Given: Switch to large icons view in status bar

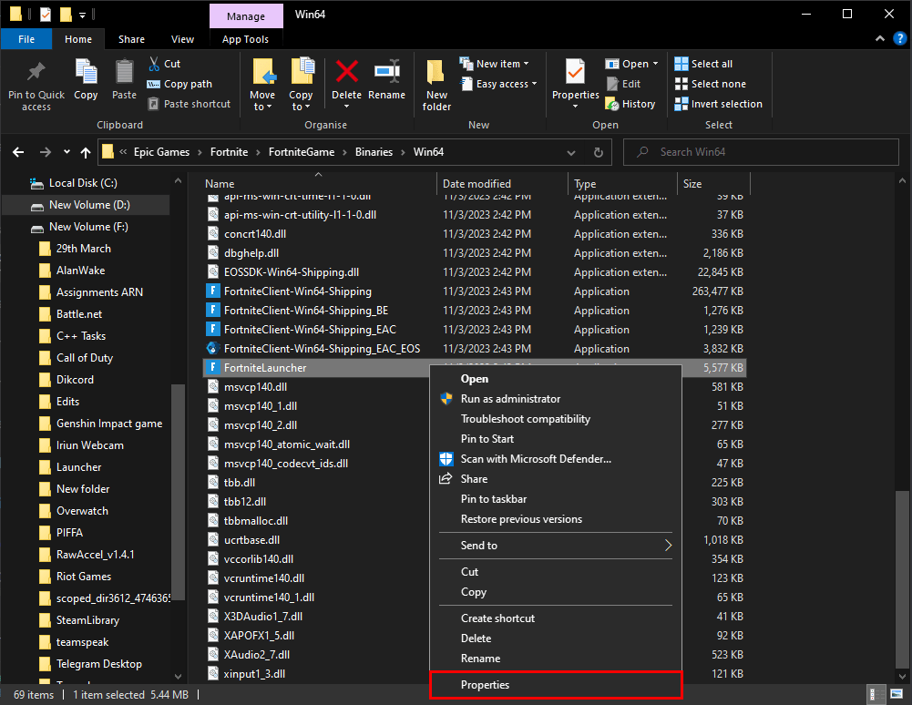Looking at the screenshot, I should (x=897, y=694).
